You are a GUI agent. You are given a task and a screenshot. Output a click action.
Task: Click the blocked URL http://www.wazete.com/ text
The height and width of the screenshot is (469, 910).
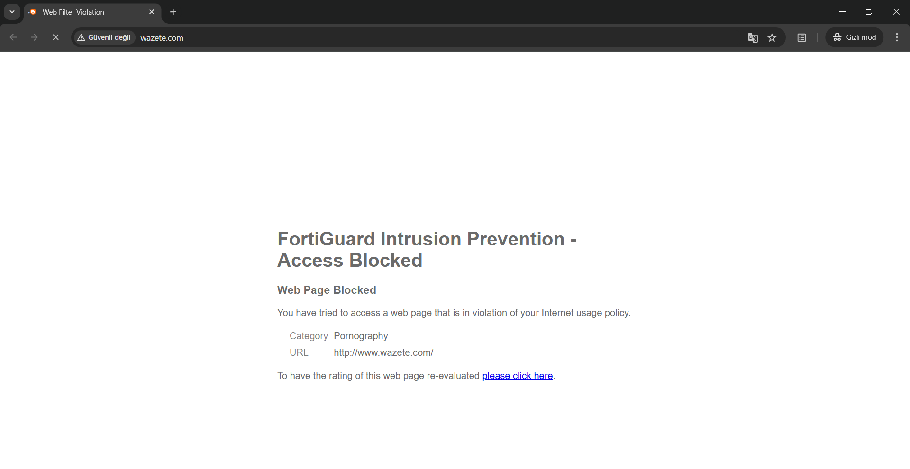pos(383,352)
